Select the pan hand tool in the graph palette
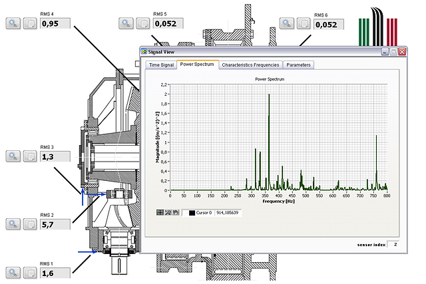 [x=176, y=212]
